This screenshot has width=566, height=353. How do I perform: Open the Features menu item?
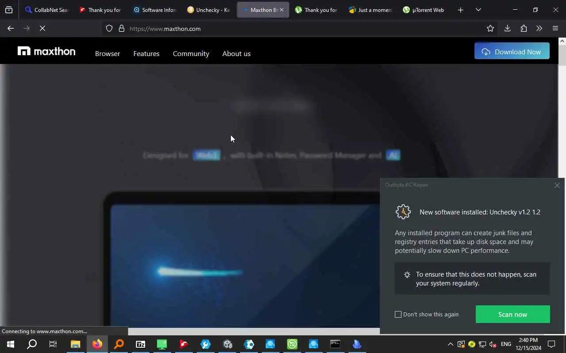coord(146,53)
